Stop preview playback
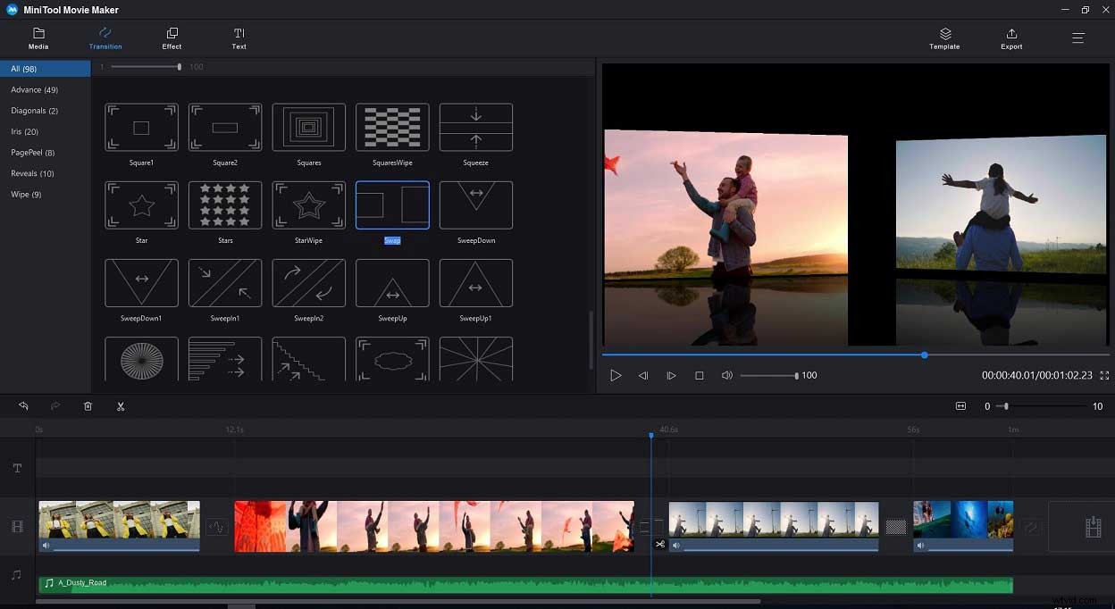The width and height of the screenshot is (1115, 609). click(x=699, y=375)
